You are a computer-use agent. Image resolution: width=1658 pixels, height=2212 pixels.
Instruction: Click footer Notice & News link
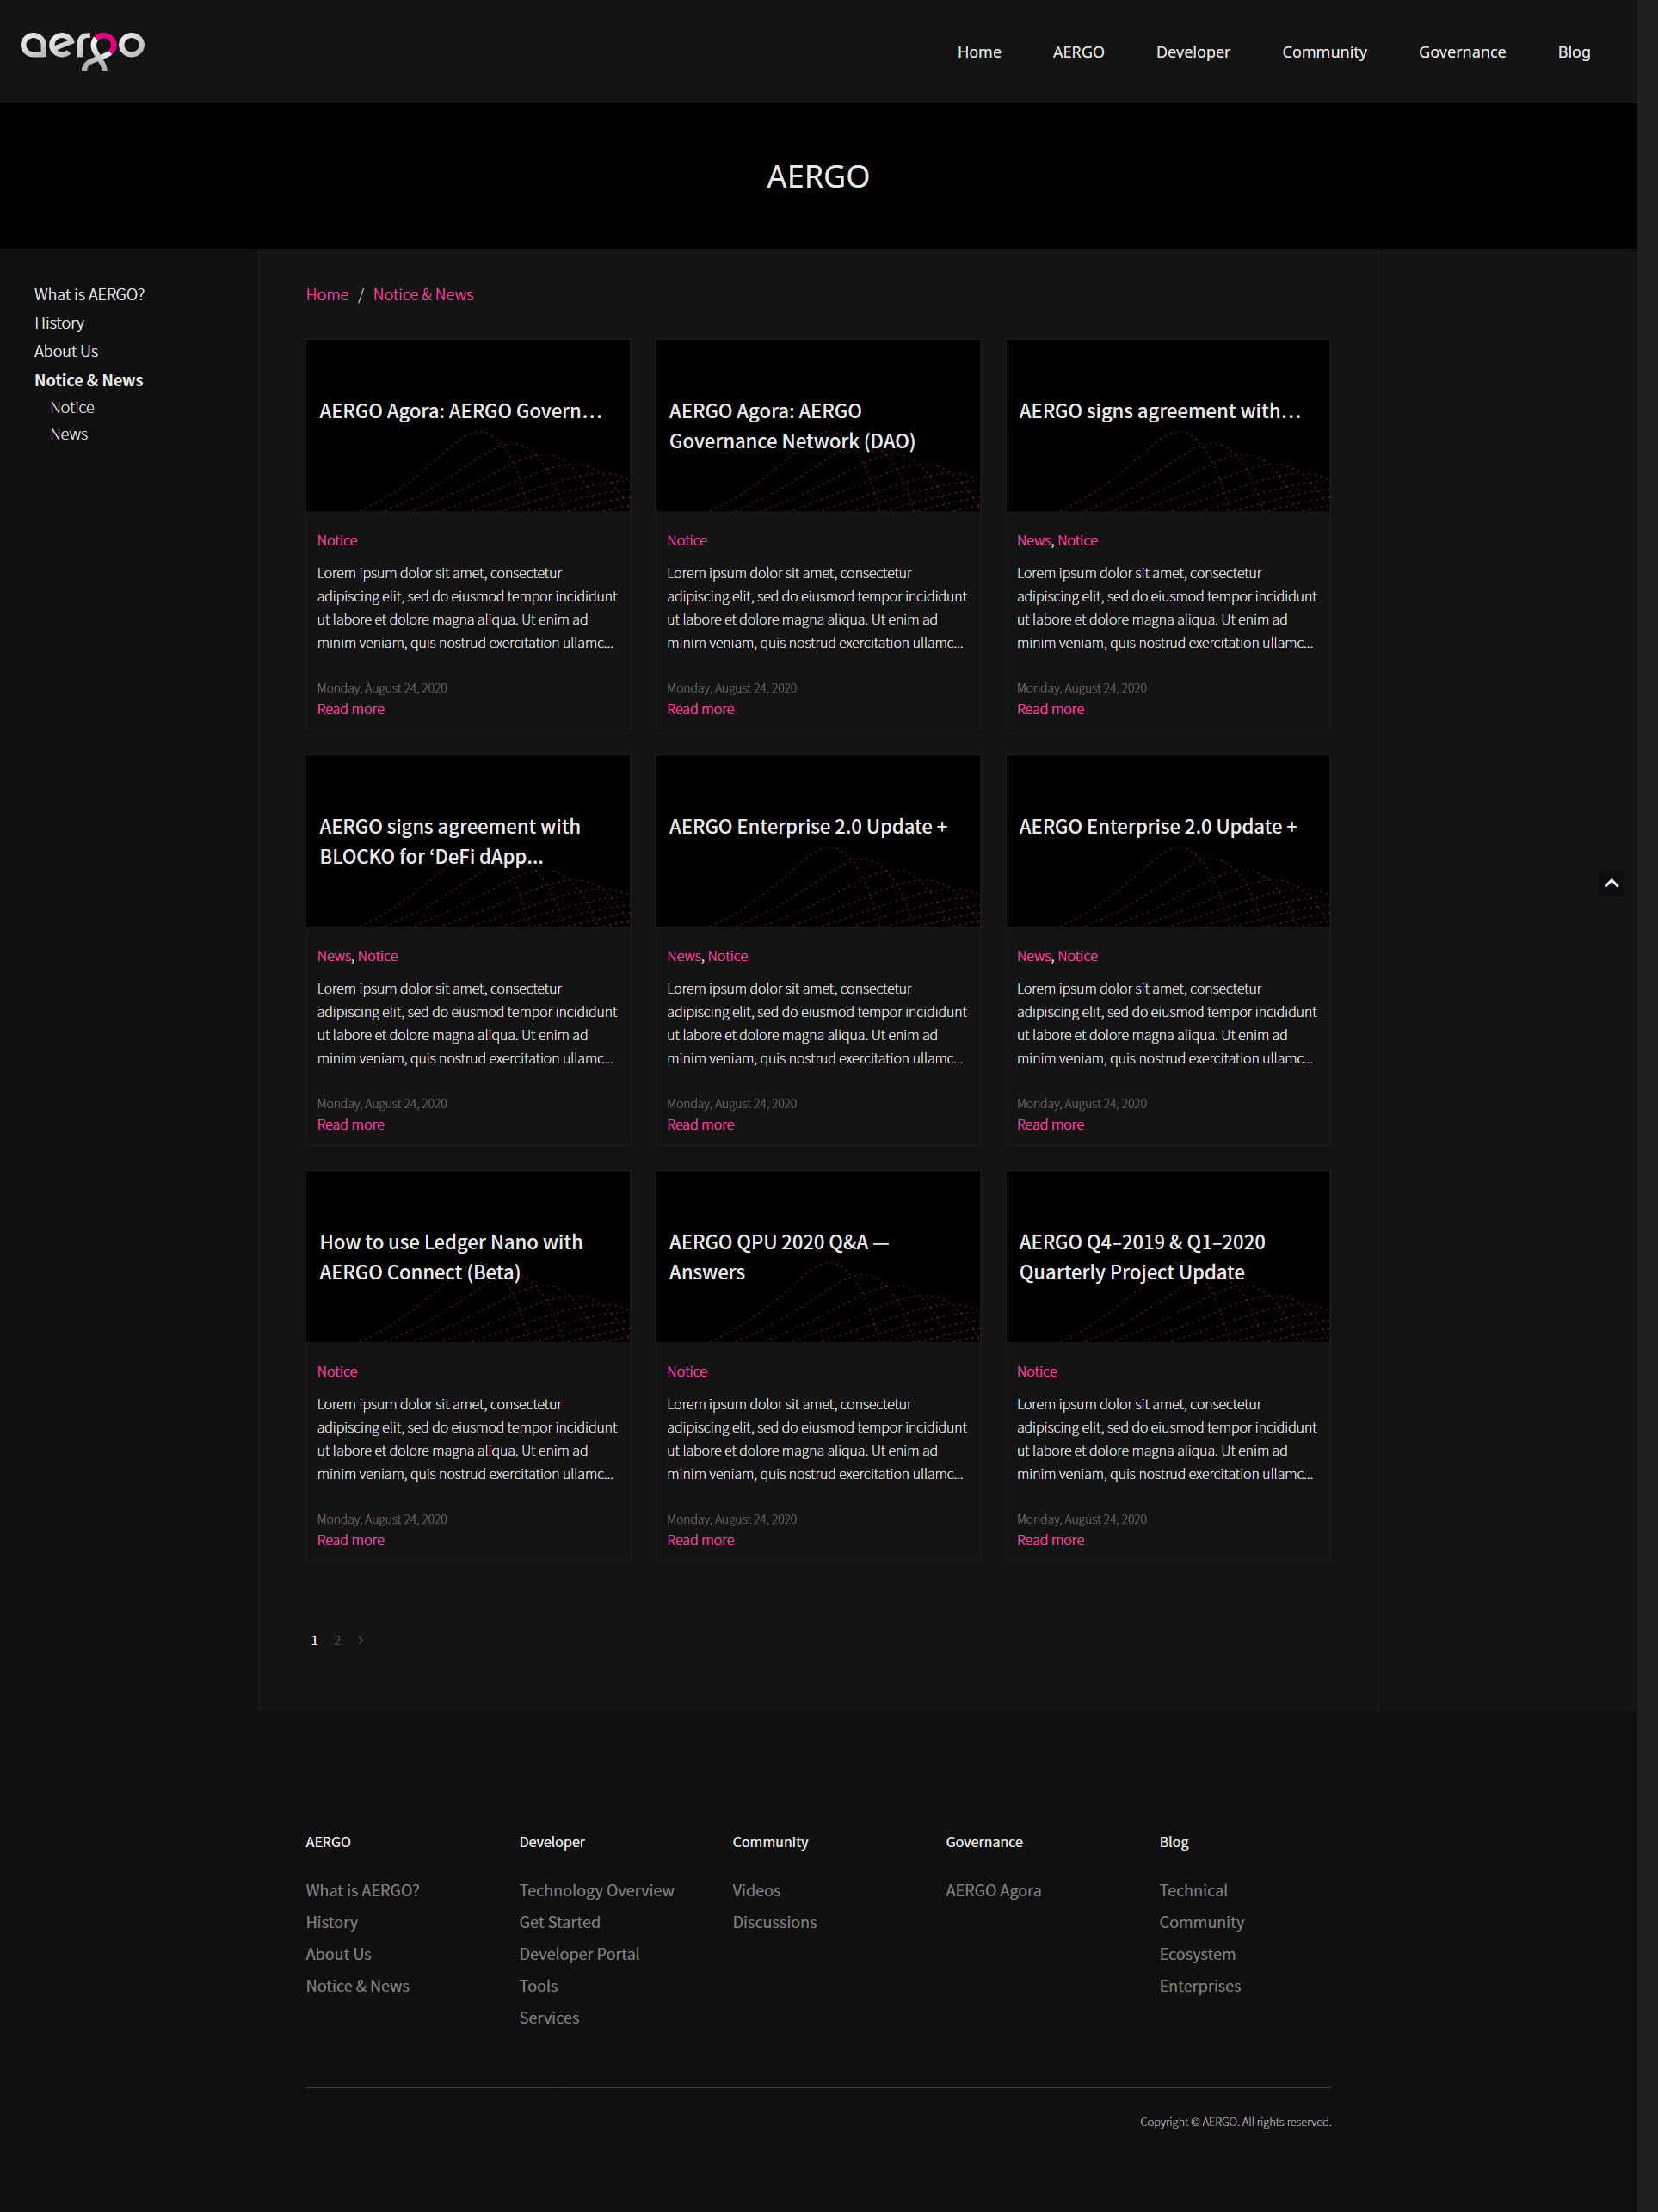pyautogui.click(x=357, y=1986)
